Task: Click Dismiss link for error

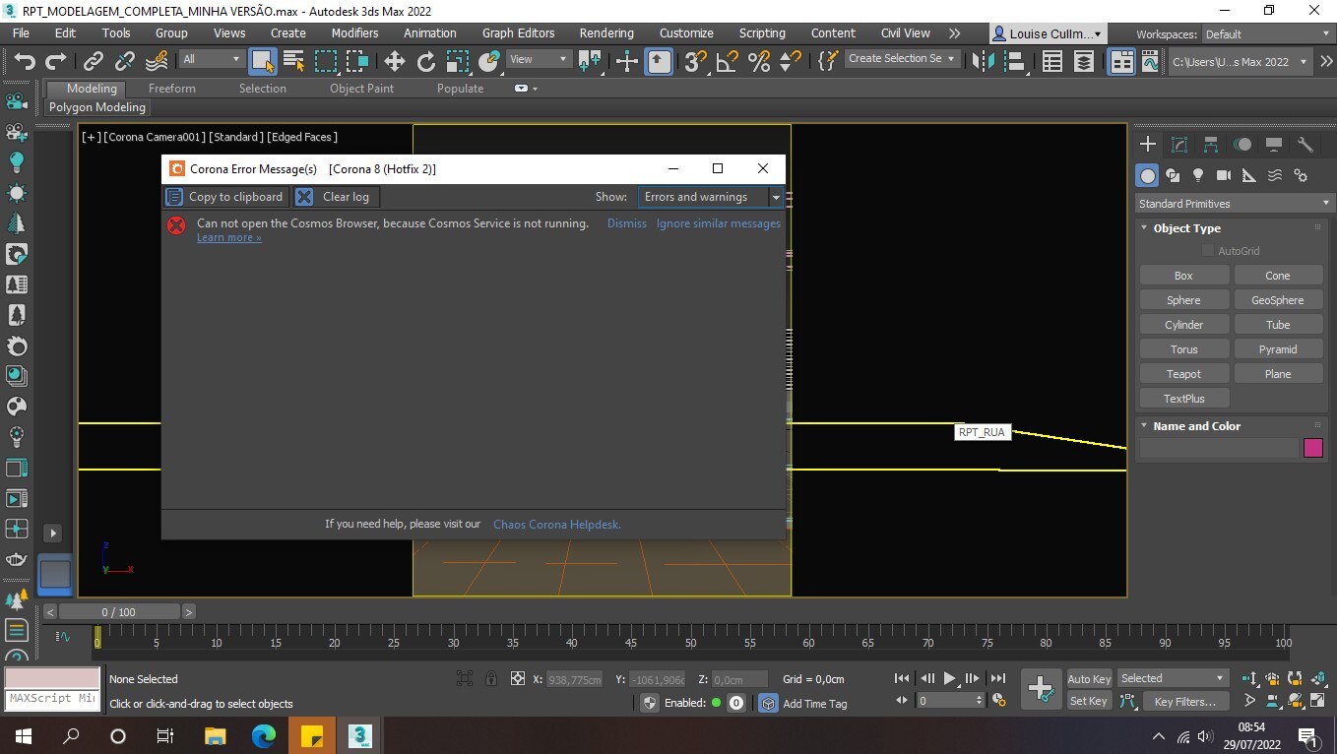Action: pos(627,223)
